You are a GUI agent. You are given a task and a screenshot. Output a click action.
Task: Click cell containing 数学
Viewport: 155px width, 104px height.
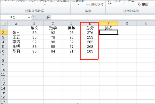click(x=53, y=28)
